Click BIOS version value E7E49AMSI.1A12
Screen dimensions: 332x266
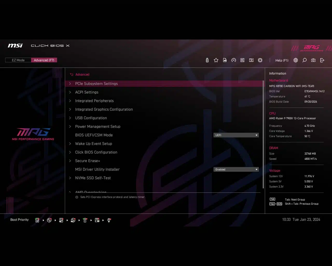(x=314, y=91)
